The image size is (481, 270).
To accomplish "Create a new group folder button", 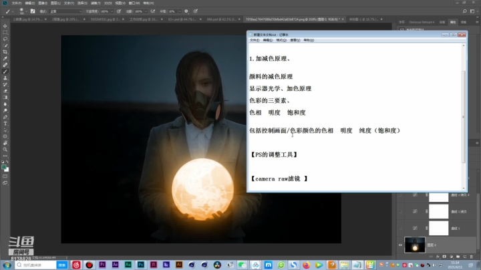I will (x=458, y=257).
